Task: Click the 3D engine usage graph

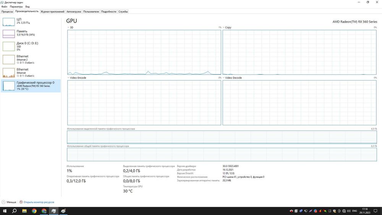Action: pyautogui.click(x=144, y=52)
